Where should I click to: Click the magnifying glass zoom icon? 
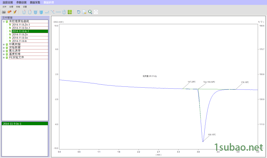(x=90, y=12)
